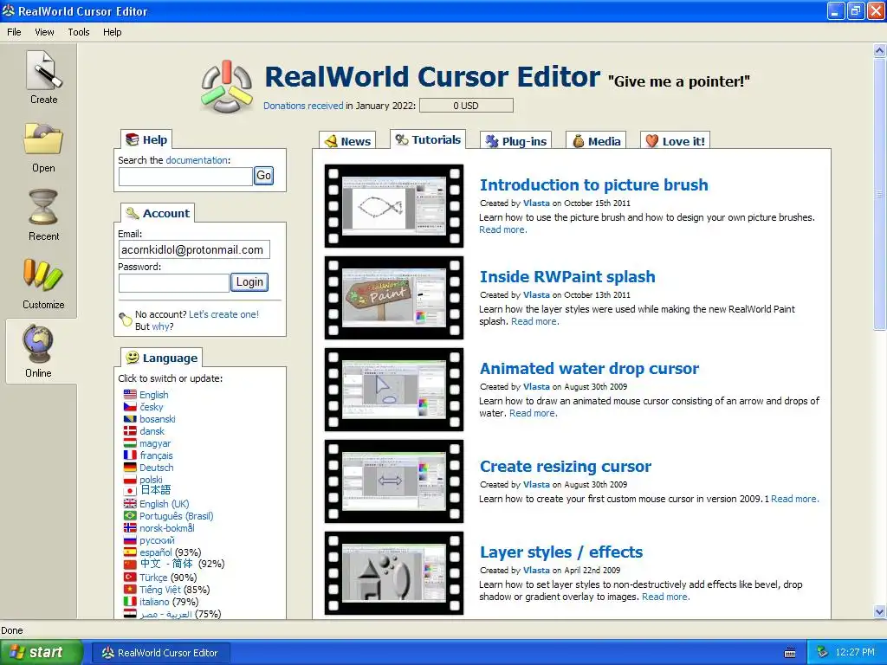Open the RWPaint splash video thumbnail
This screenshot has width=887, height=665.
click(394, 298)
